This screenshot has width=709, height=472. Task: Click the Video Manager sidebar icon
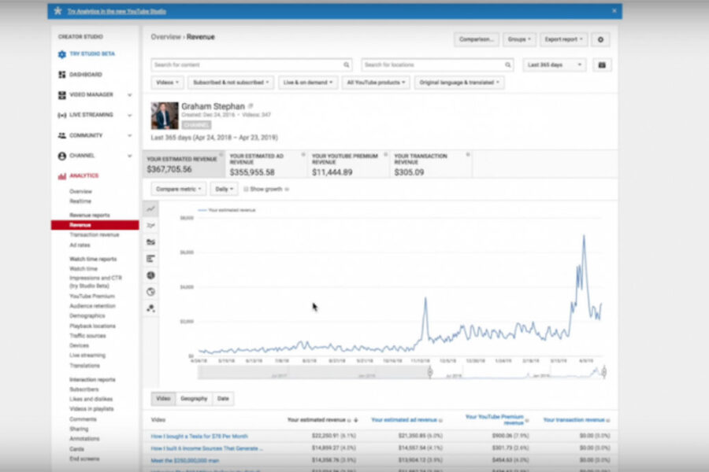point(62,95)
